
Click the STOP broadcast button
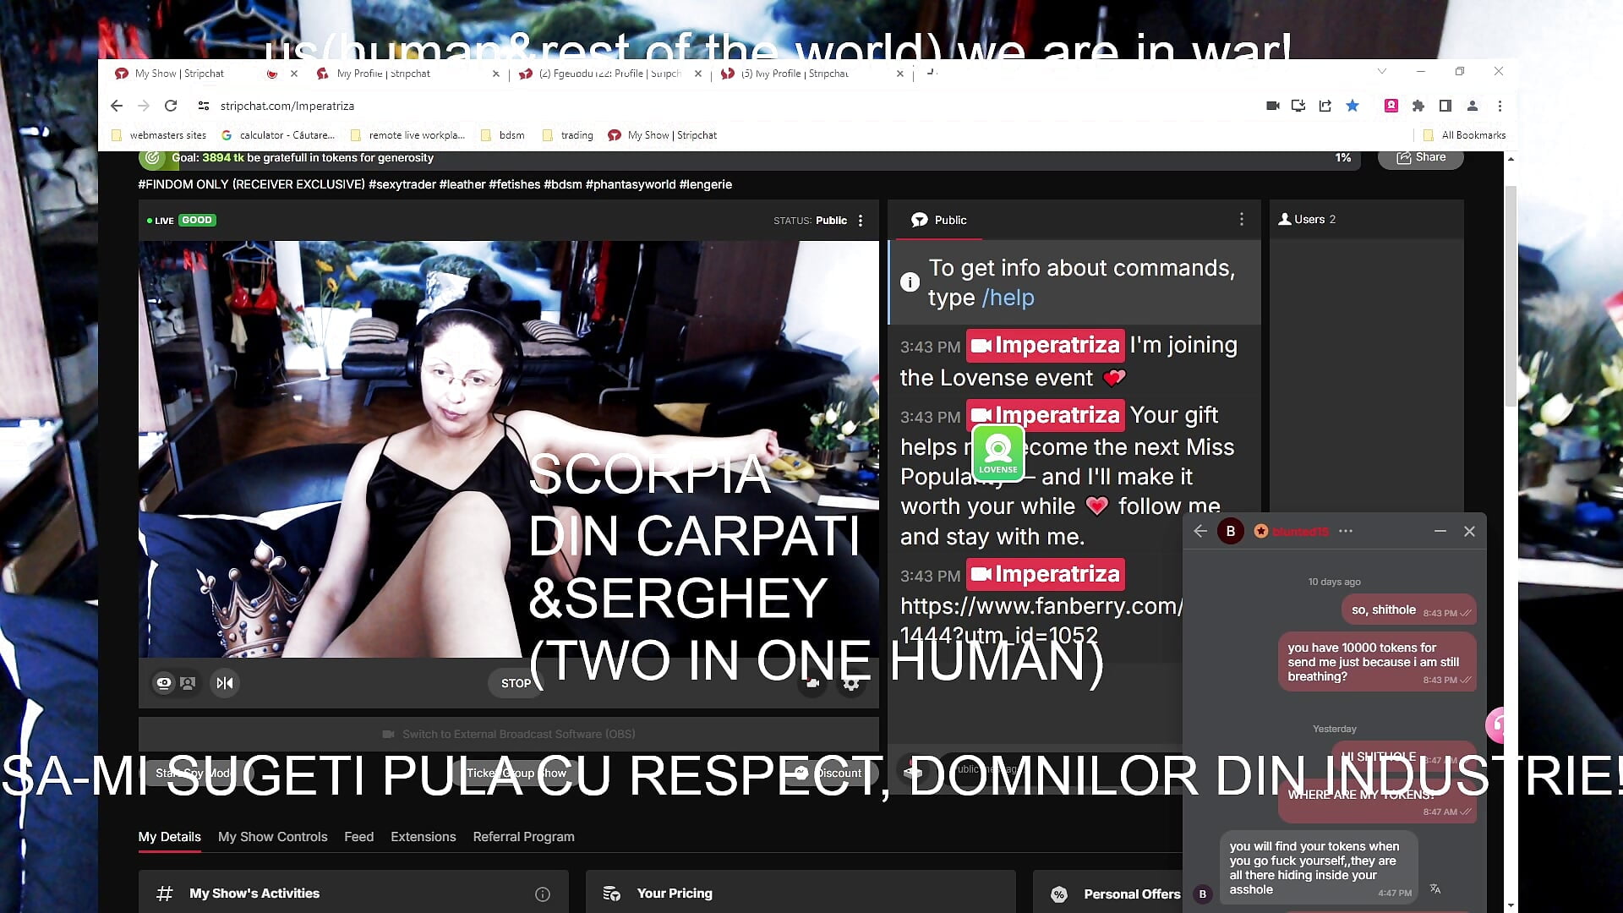(516, 683)
